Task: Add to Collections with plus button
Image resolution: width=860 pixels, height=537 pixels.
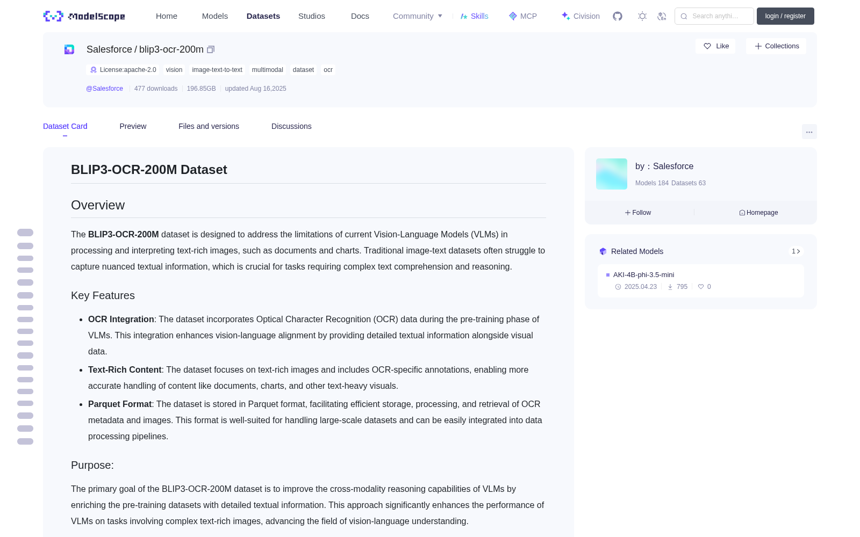Action: pyautogui.click(x=776, y=46)
